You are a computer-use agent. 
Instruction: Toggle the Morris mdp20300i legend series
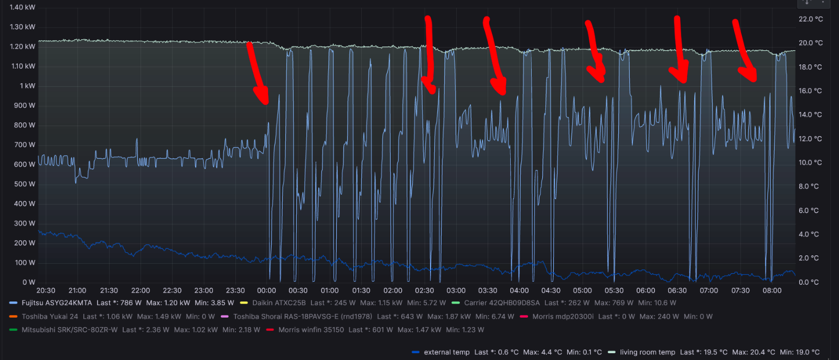(563, 317)
